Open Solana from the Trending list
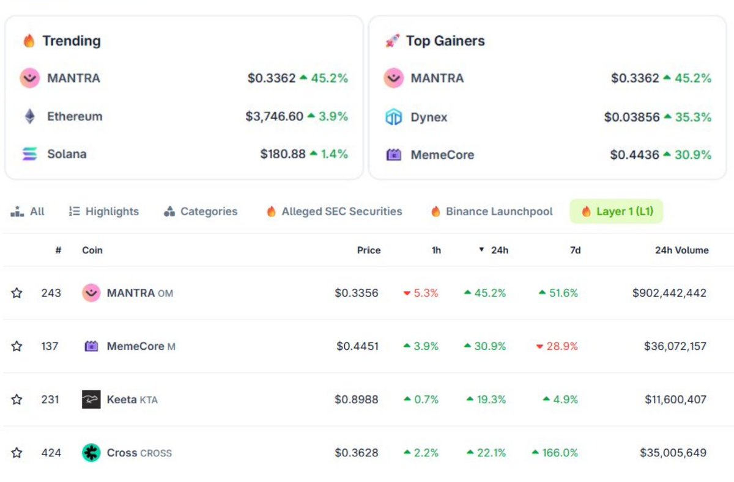The image size is (734, 482). coord(67,154)
